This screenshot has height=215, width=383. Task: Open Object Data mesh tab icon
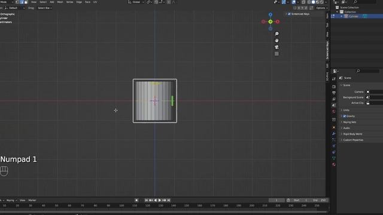tap(334, 158)
